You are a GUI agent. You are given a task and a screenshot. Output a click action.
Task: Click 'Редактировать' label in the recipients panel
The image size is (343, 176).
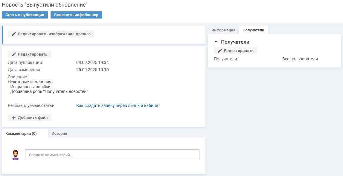pos(239,51)
